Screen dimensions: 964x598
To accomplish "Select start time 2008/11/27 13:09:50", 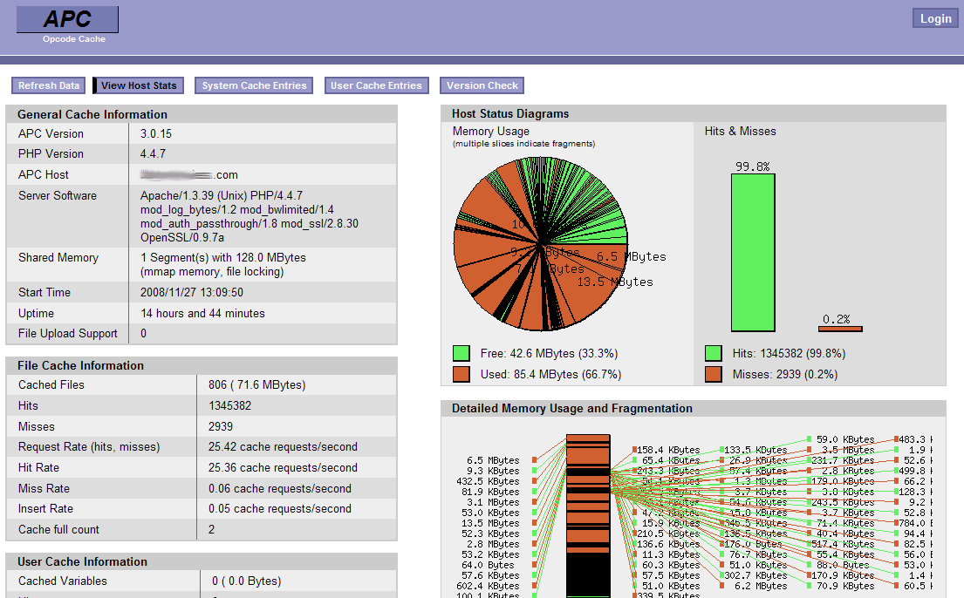I will (x=192, y=293).
